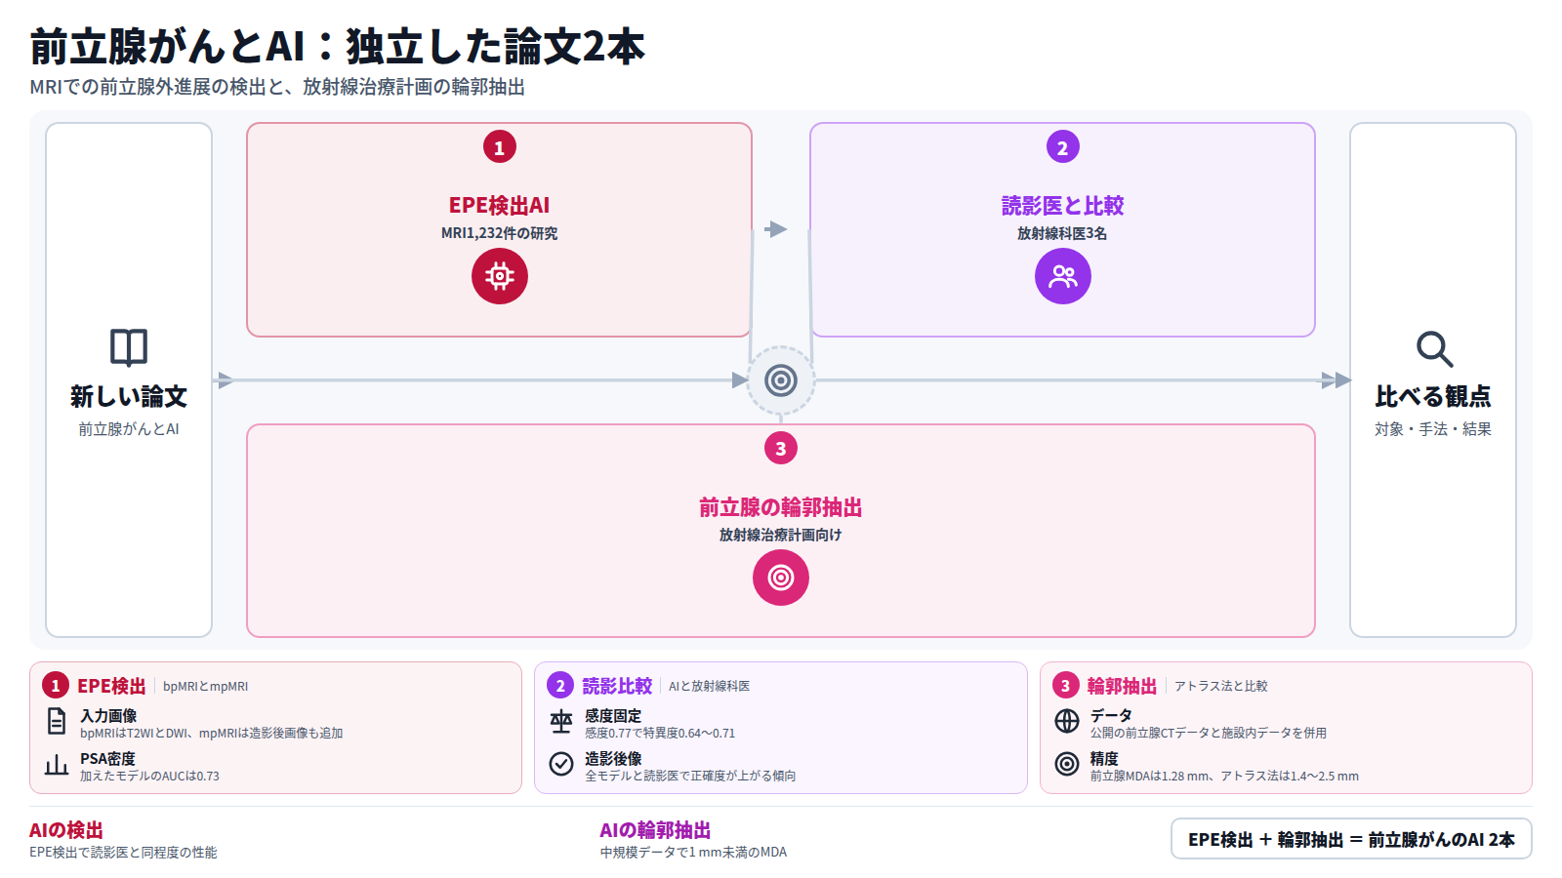The width and height of the screenshot is (1562, 878).
Task: Click the EPE検出 ＋ 輪郭抽出 summary box
Action: coord(1351,839)
